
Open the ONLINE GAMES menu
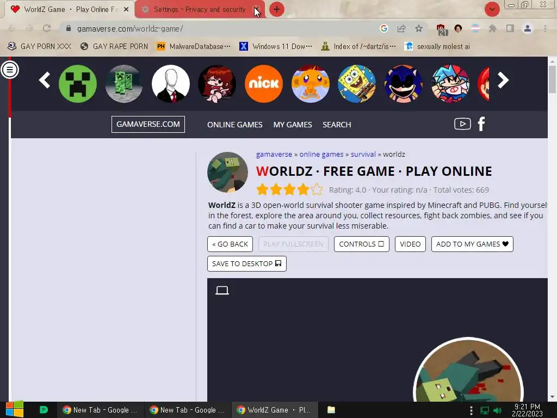click(x=235, y=125)
